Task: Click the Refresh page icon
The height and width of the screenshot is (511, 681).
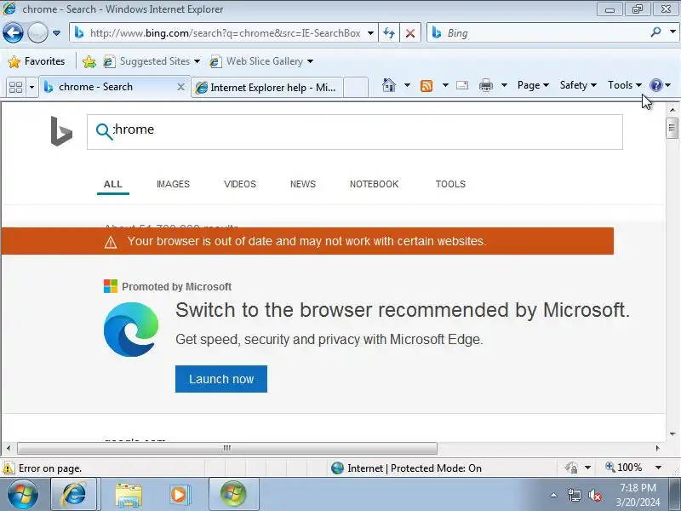Action: [x=389, y=33]
